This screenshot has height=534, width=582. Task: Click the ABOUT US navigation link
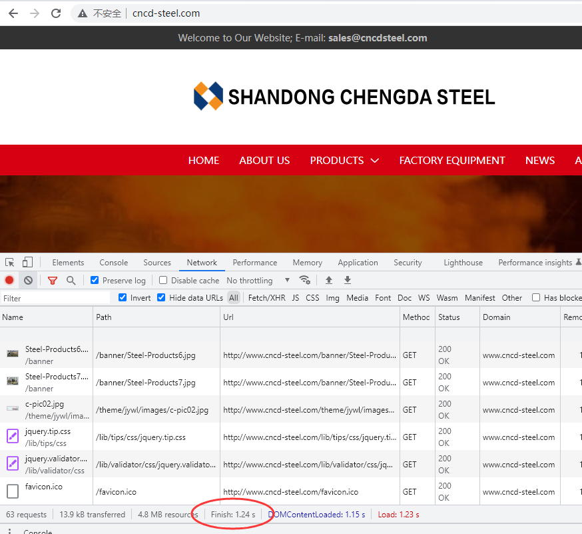264,161
